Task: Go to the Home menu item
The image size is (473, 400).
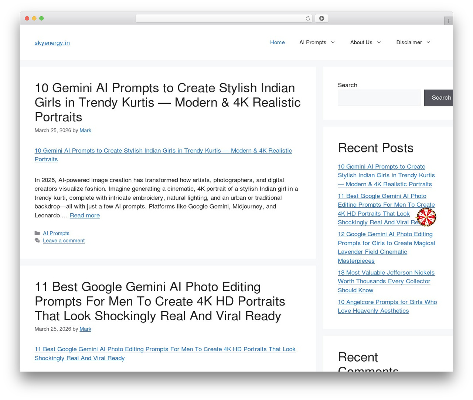Action: point(278,42)
